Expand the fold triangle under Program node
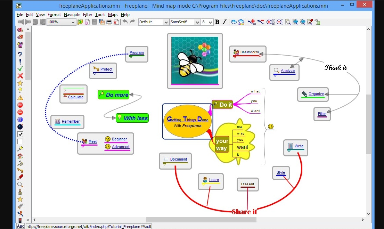The height and width of the screenshot is (229, 384). pyautogui.click(x=131, y=57)
